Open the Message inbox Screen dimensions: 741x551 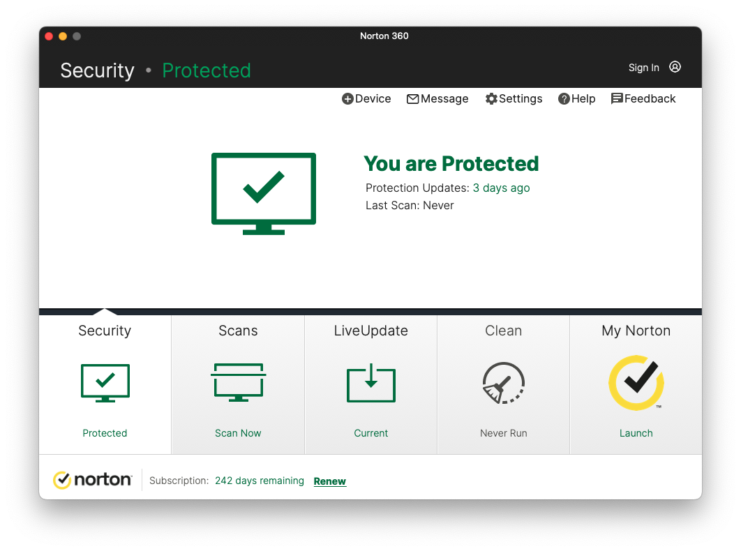coord(437,99)
